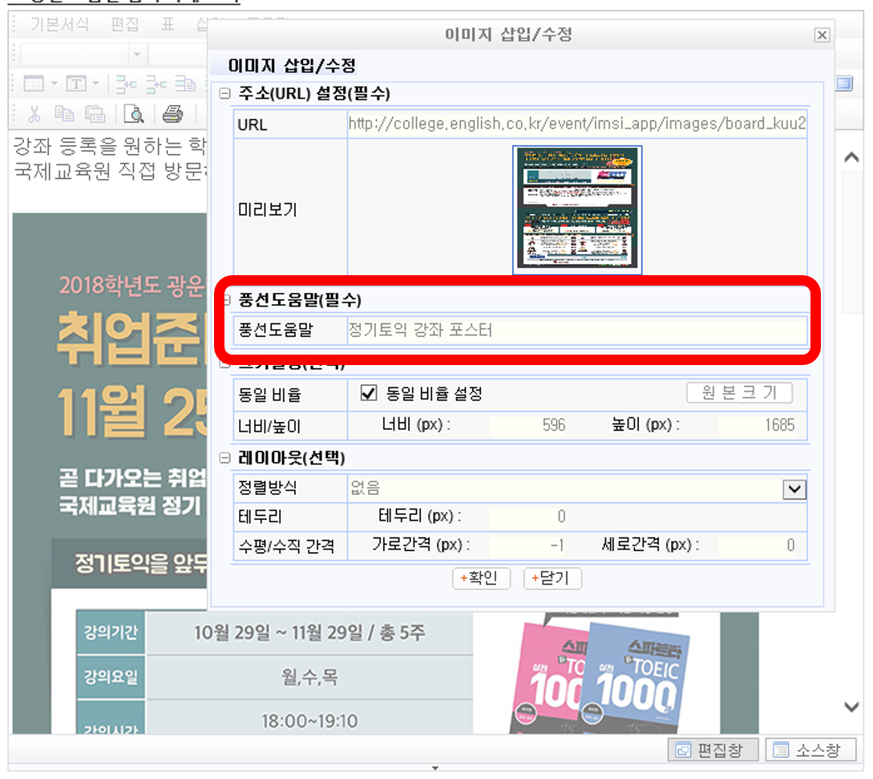Image resolution: width=873 pixels, height=779 pixels.
Task: Click the poster preview thumbnail
Action: pyautogui.click(x=577, y=210)
